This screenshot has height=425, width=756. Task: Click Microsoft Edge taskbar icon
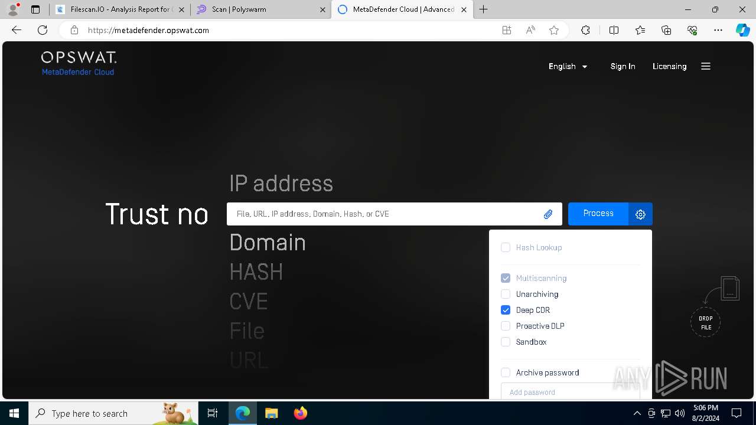[243, 413]
